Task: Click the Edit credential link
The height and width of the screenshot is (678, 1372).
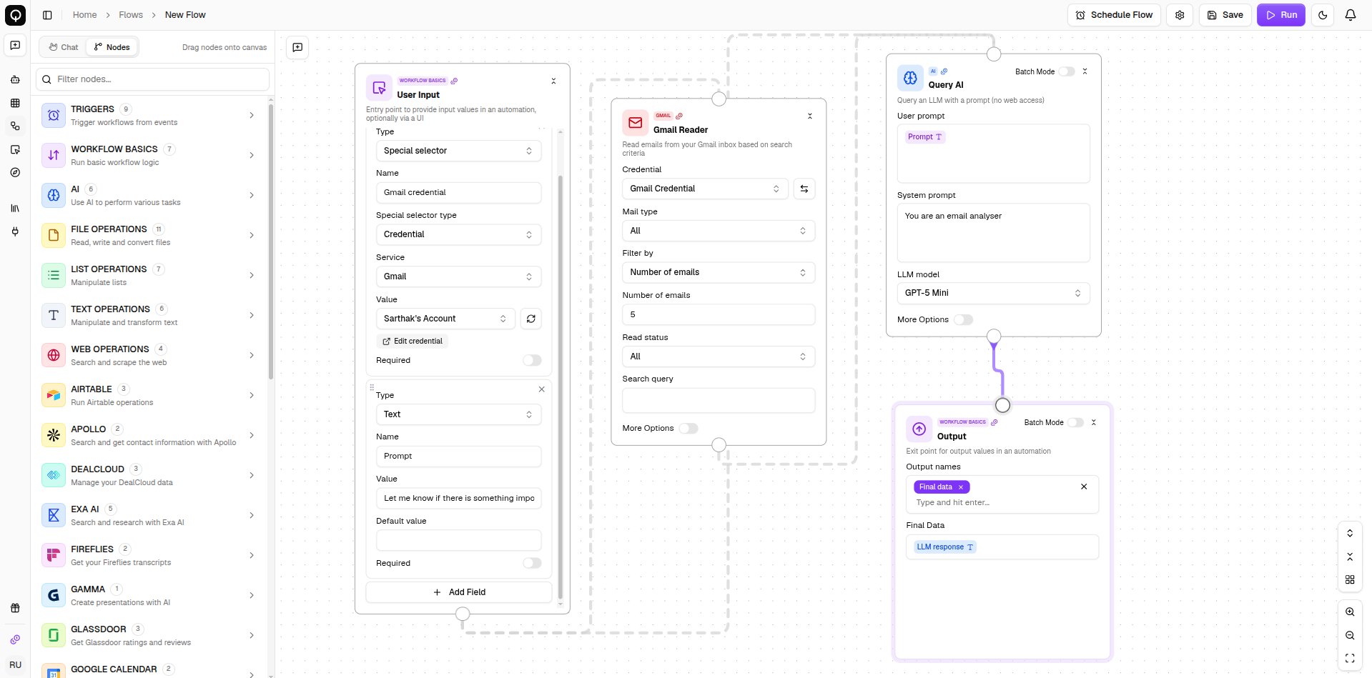Action: click(x=412, y=341)
